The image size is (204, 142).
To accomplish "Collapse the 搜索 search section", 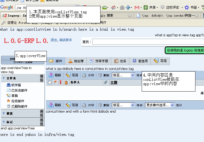I will pyautogui.click(x=4, y=113).
